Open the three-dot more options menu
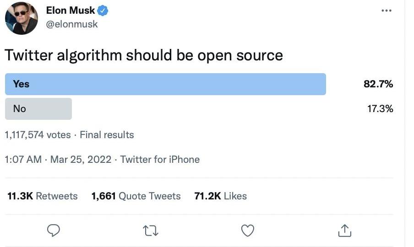The width and height of the screenshot is (414, 247). [x=387, y=11]
